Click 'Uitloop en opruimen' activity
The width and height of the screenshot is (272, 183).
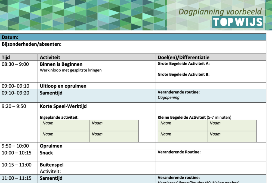tap(63, 86)
